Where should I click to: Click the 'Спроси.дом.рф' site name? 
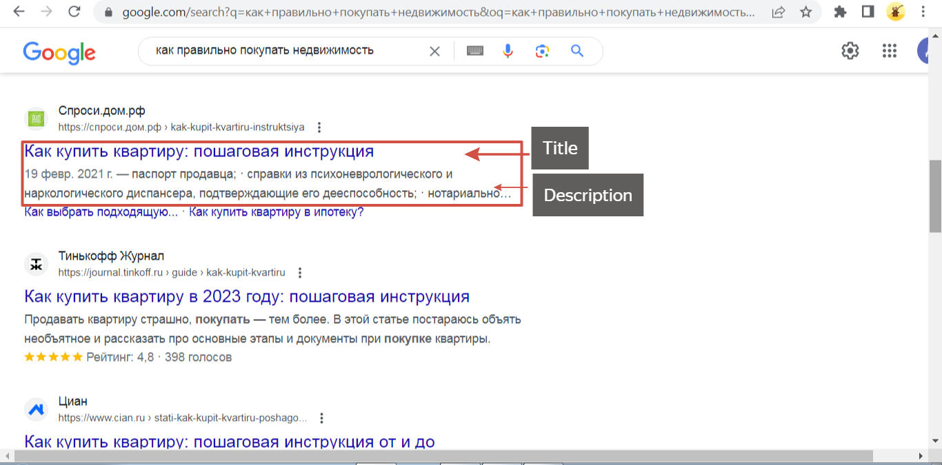click(101, 112)
